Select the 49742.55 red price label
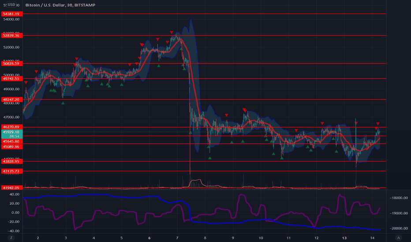The height and width of the screenshot is (242, 411). pos(12,78)
